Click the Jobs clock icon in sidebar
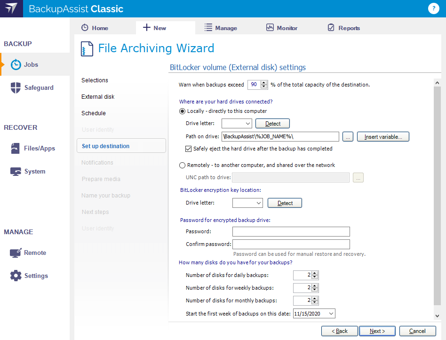The width and height of the screenshot is (446, 340). coord(16,64)
